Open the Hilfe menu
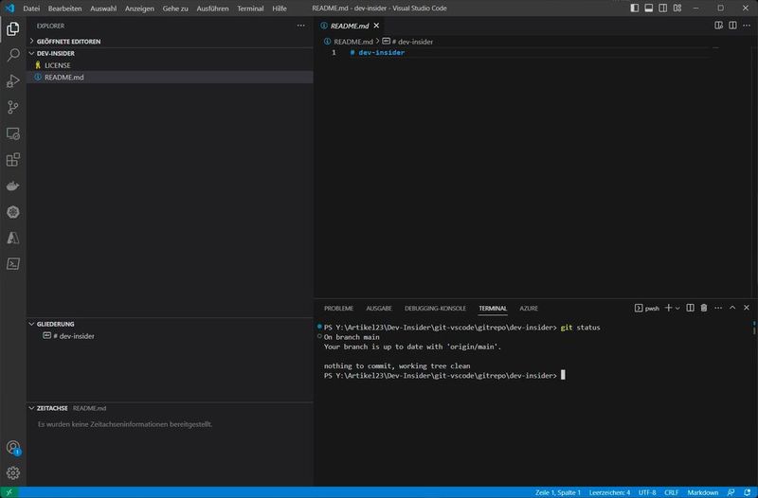Viewport: 758px width, 498px height. [x=280, y=9]
